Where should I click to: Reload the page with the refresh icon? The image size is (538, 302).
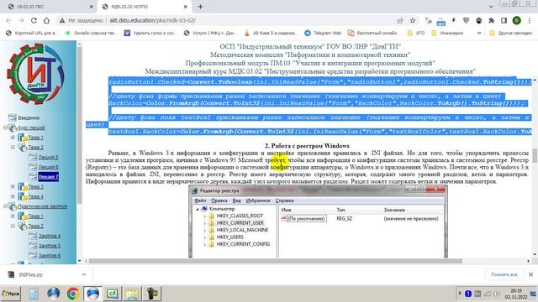(x=34, y=20)
